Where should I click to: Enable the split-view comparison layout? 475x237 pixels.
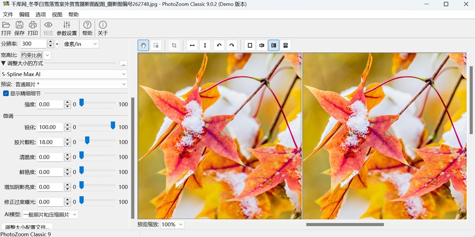coord(262,45)
